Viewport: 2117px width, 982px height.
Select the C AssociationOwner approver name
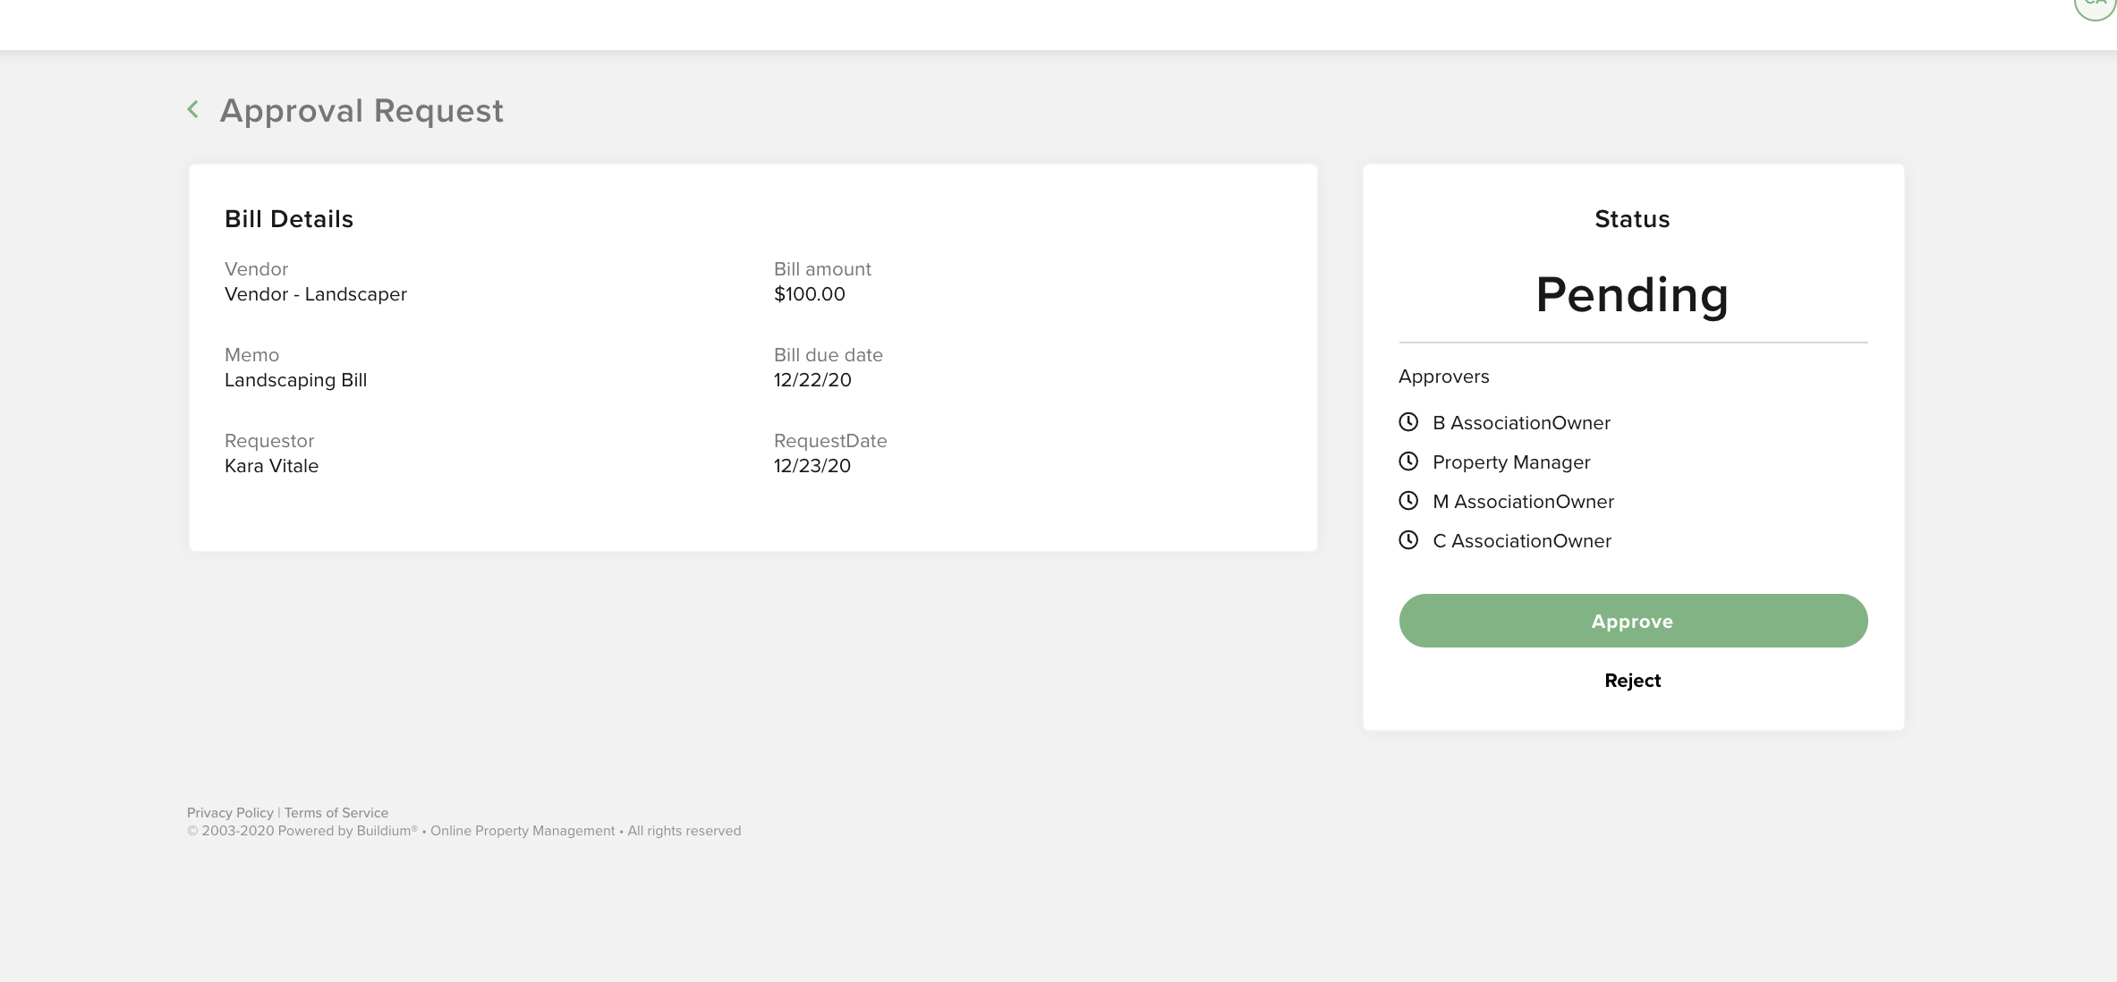[1521, 541]
